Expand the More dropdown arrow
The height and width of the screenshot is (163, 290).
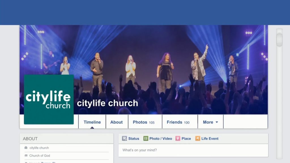tap(217, 122)
